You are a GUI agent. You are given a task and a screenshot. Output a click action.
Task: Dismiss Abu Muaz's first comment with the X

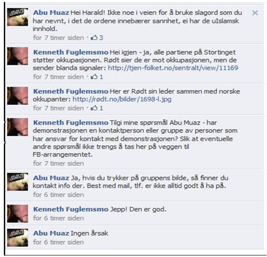(255, 13)
